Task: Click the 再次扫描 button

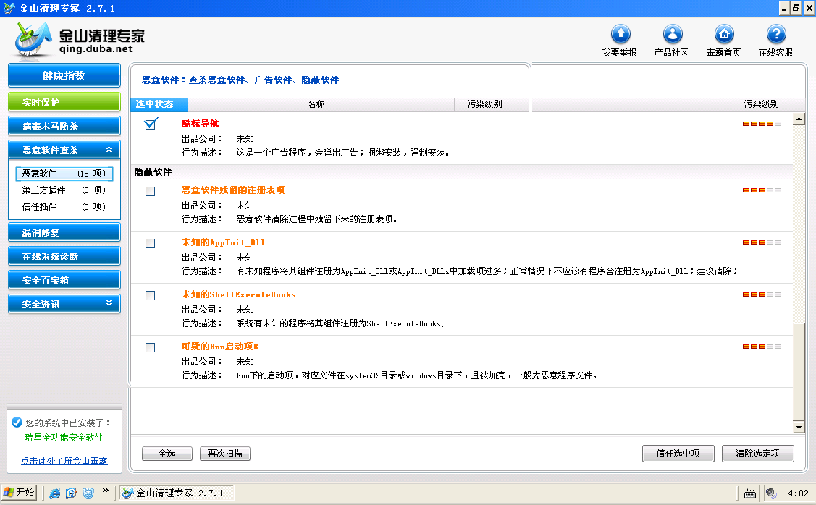Action: pos(224,454)
